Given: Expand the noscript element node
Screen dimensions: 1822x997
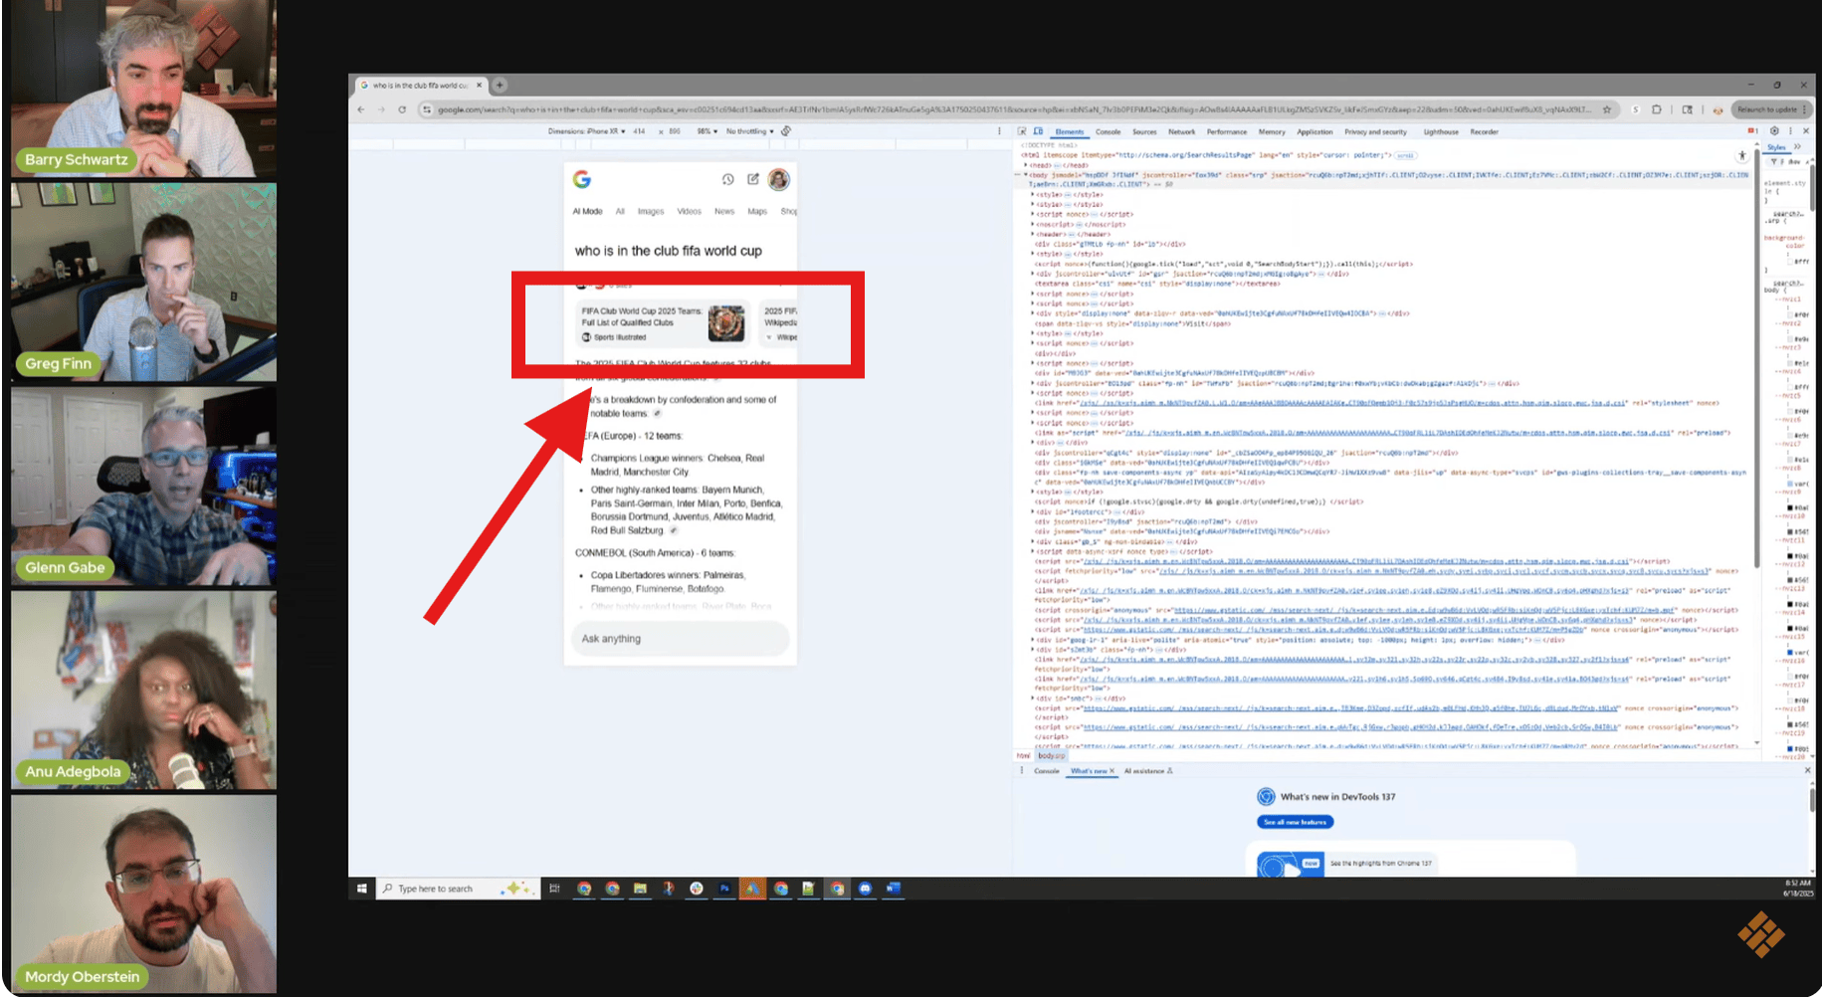Looking at the screenshot, I should pyautogui.click(x=1033, y=224).
